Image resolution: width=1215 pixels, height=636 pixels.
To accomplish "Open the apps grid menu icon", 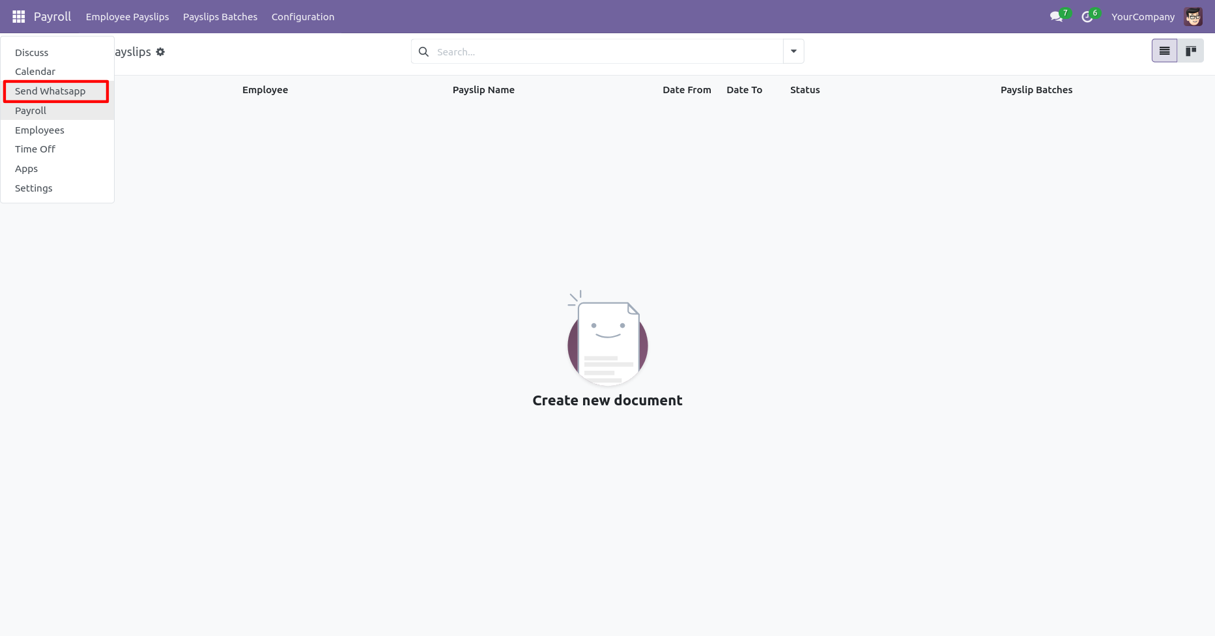I will (19, 16).
